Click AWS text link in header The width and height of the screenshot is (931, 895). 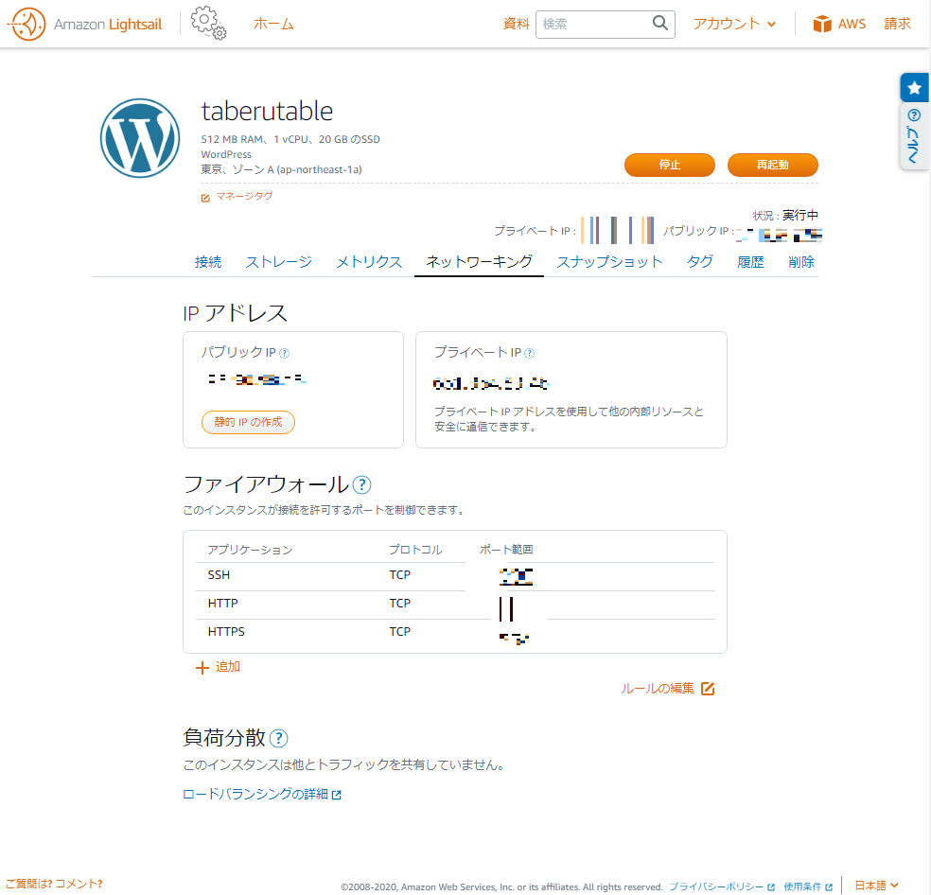[852, 24]
